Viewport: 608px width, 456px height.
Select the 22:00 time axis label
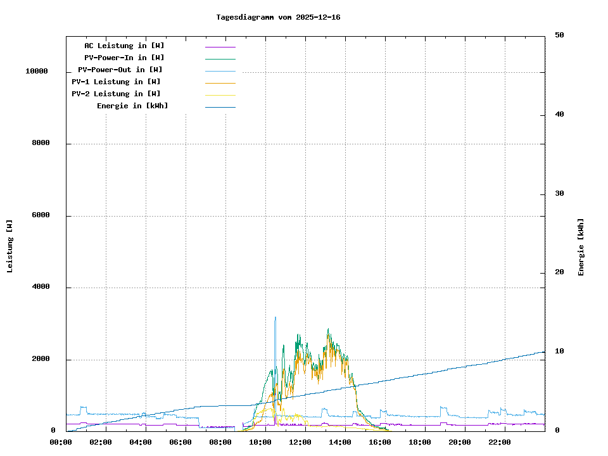[500, 442]
